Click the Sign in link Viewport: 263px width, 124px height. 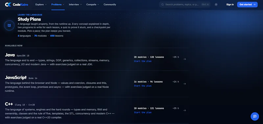(x=230, y=5)
